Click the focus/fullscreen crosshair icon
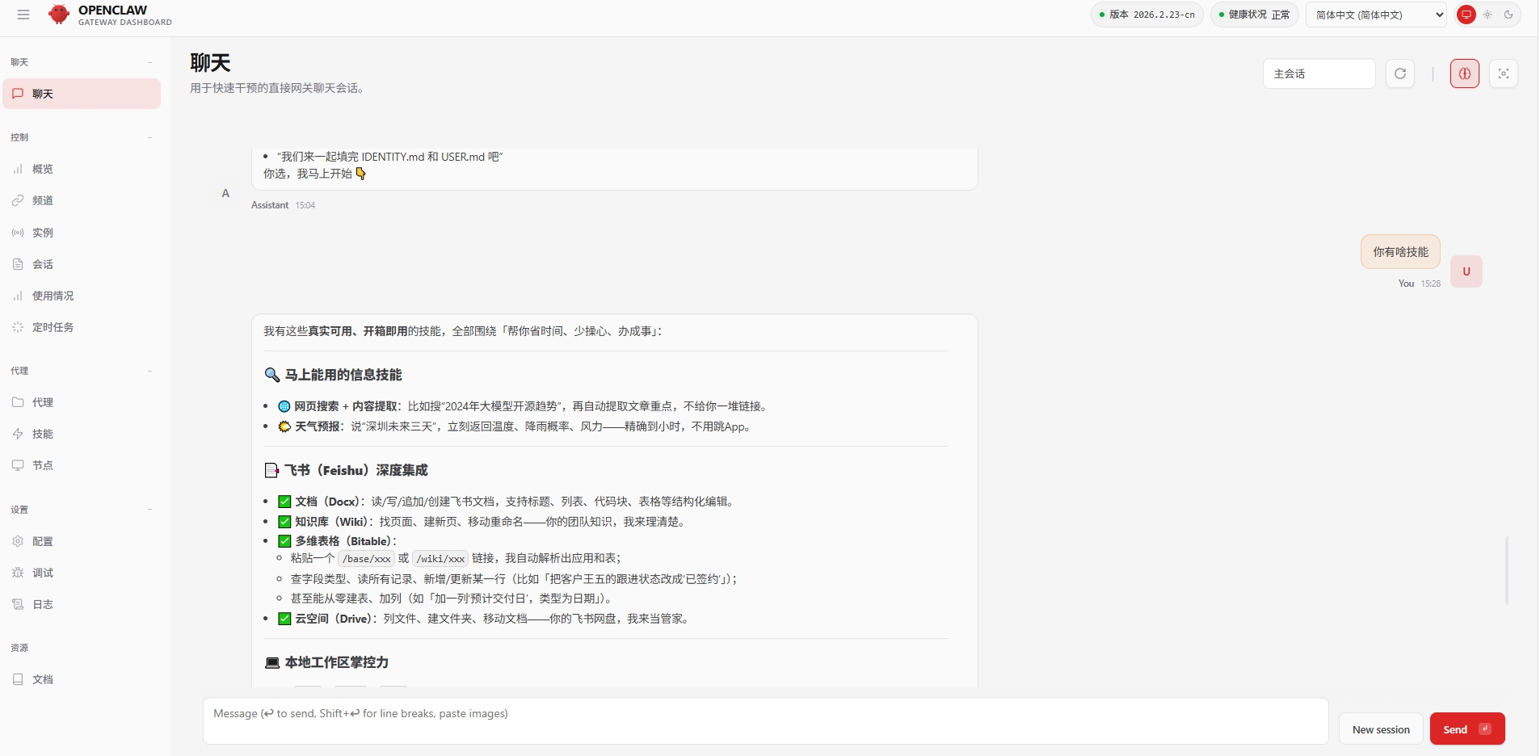1540x756 pixels. (x=1504, y=73)
